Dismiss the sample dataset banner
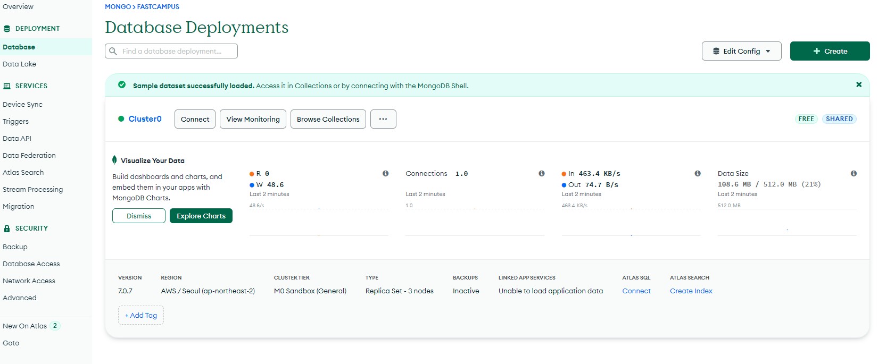 pos(858,84)
